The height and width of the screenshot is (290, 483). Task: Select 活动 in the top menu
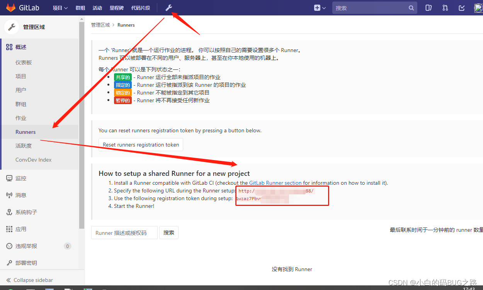click(x=97, y=7)
